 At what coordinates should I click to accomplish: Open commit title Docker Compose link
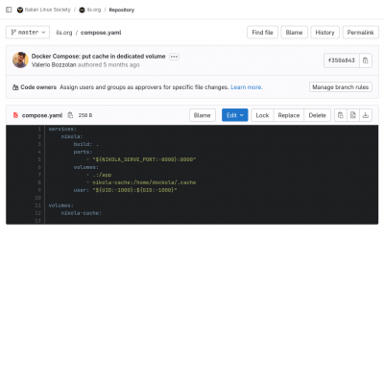pos(98,57)
